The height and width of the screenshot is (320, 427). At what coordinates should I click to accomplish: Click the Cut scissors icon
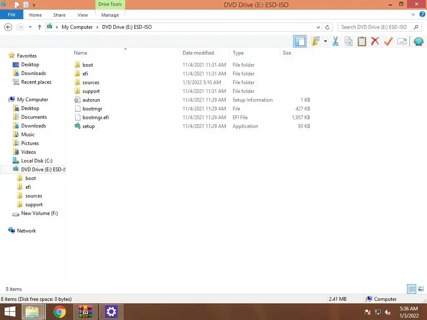coord(336,41)
